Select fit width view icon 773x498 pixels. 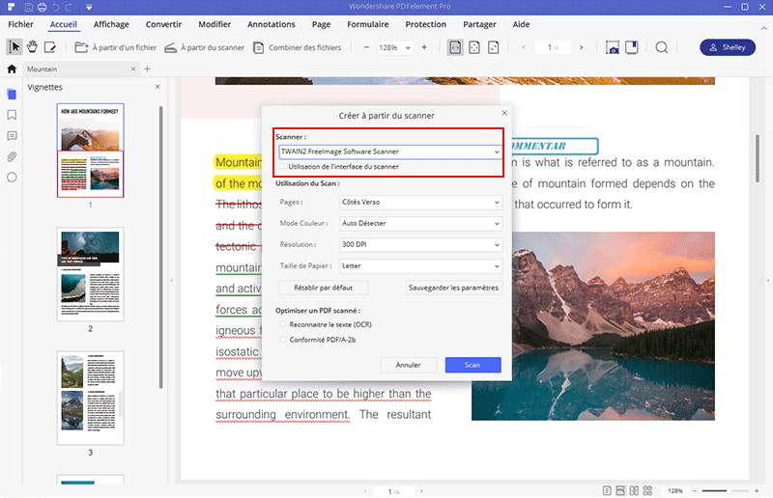[455, 47]
